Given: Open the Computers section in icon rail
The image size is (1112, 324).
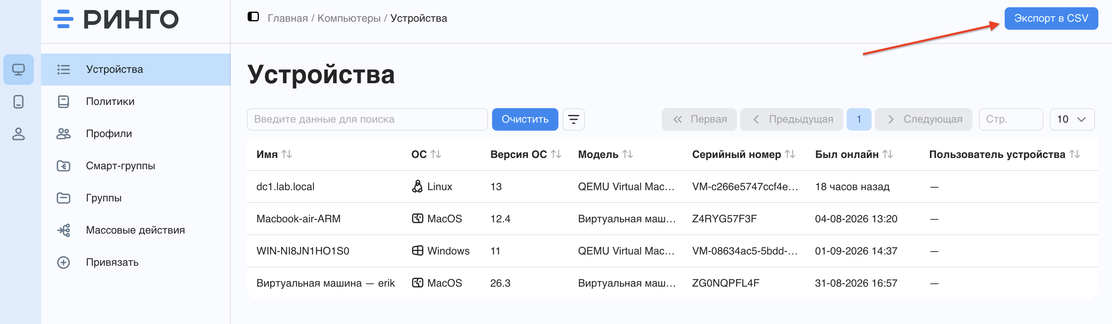Looking at the screenshot, I should click(x=18, y=70).
